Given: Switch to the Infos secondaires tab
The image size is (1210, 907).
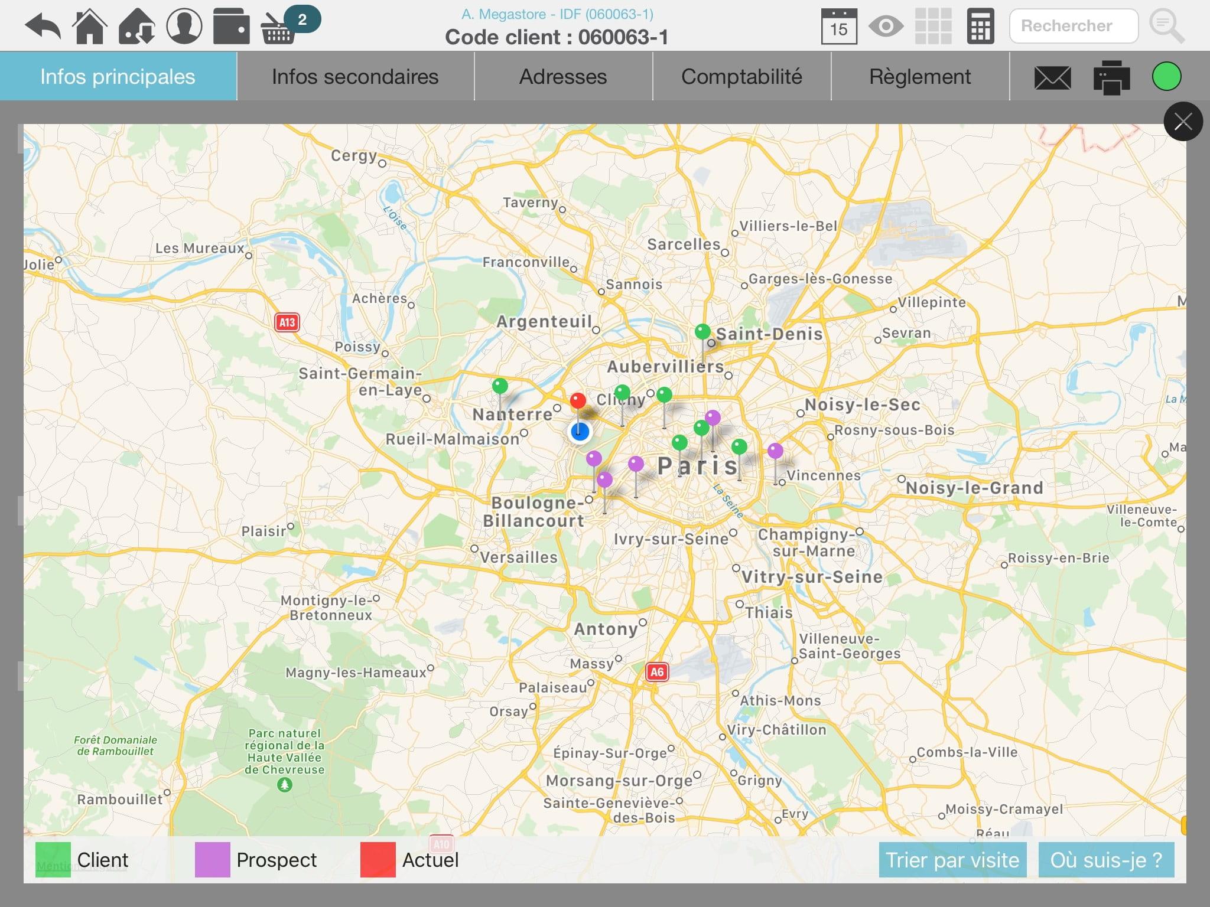Looking at the screenshot, I should pyautogui.click(x=355, y=77).
